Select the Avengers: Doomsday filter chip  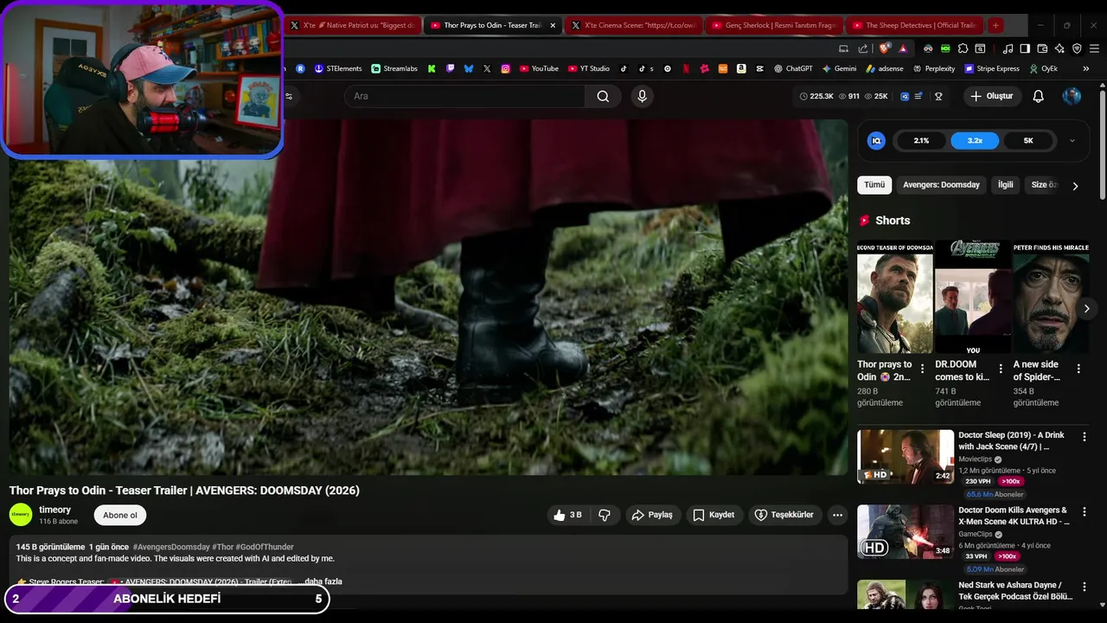(941, 184)
